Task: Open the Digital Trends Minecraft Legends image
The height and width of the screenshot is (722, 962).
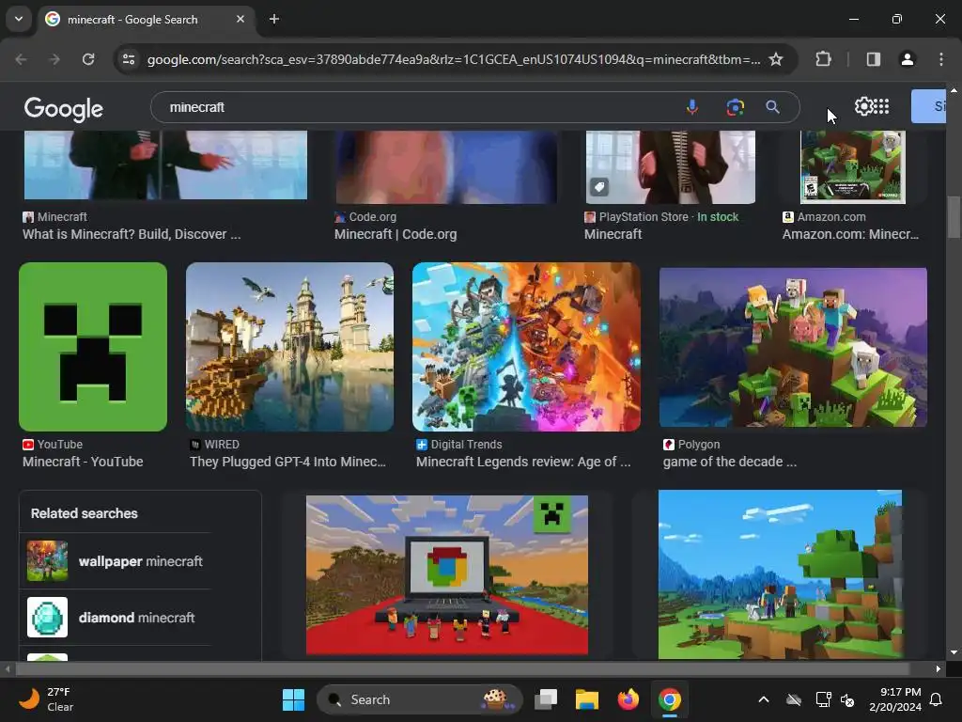Action: (x=526, y=346)
